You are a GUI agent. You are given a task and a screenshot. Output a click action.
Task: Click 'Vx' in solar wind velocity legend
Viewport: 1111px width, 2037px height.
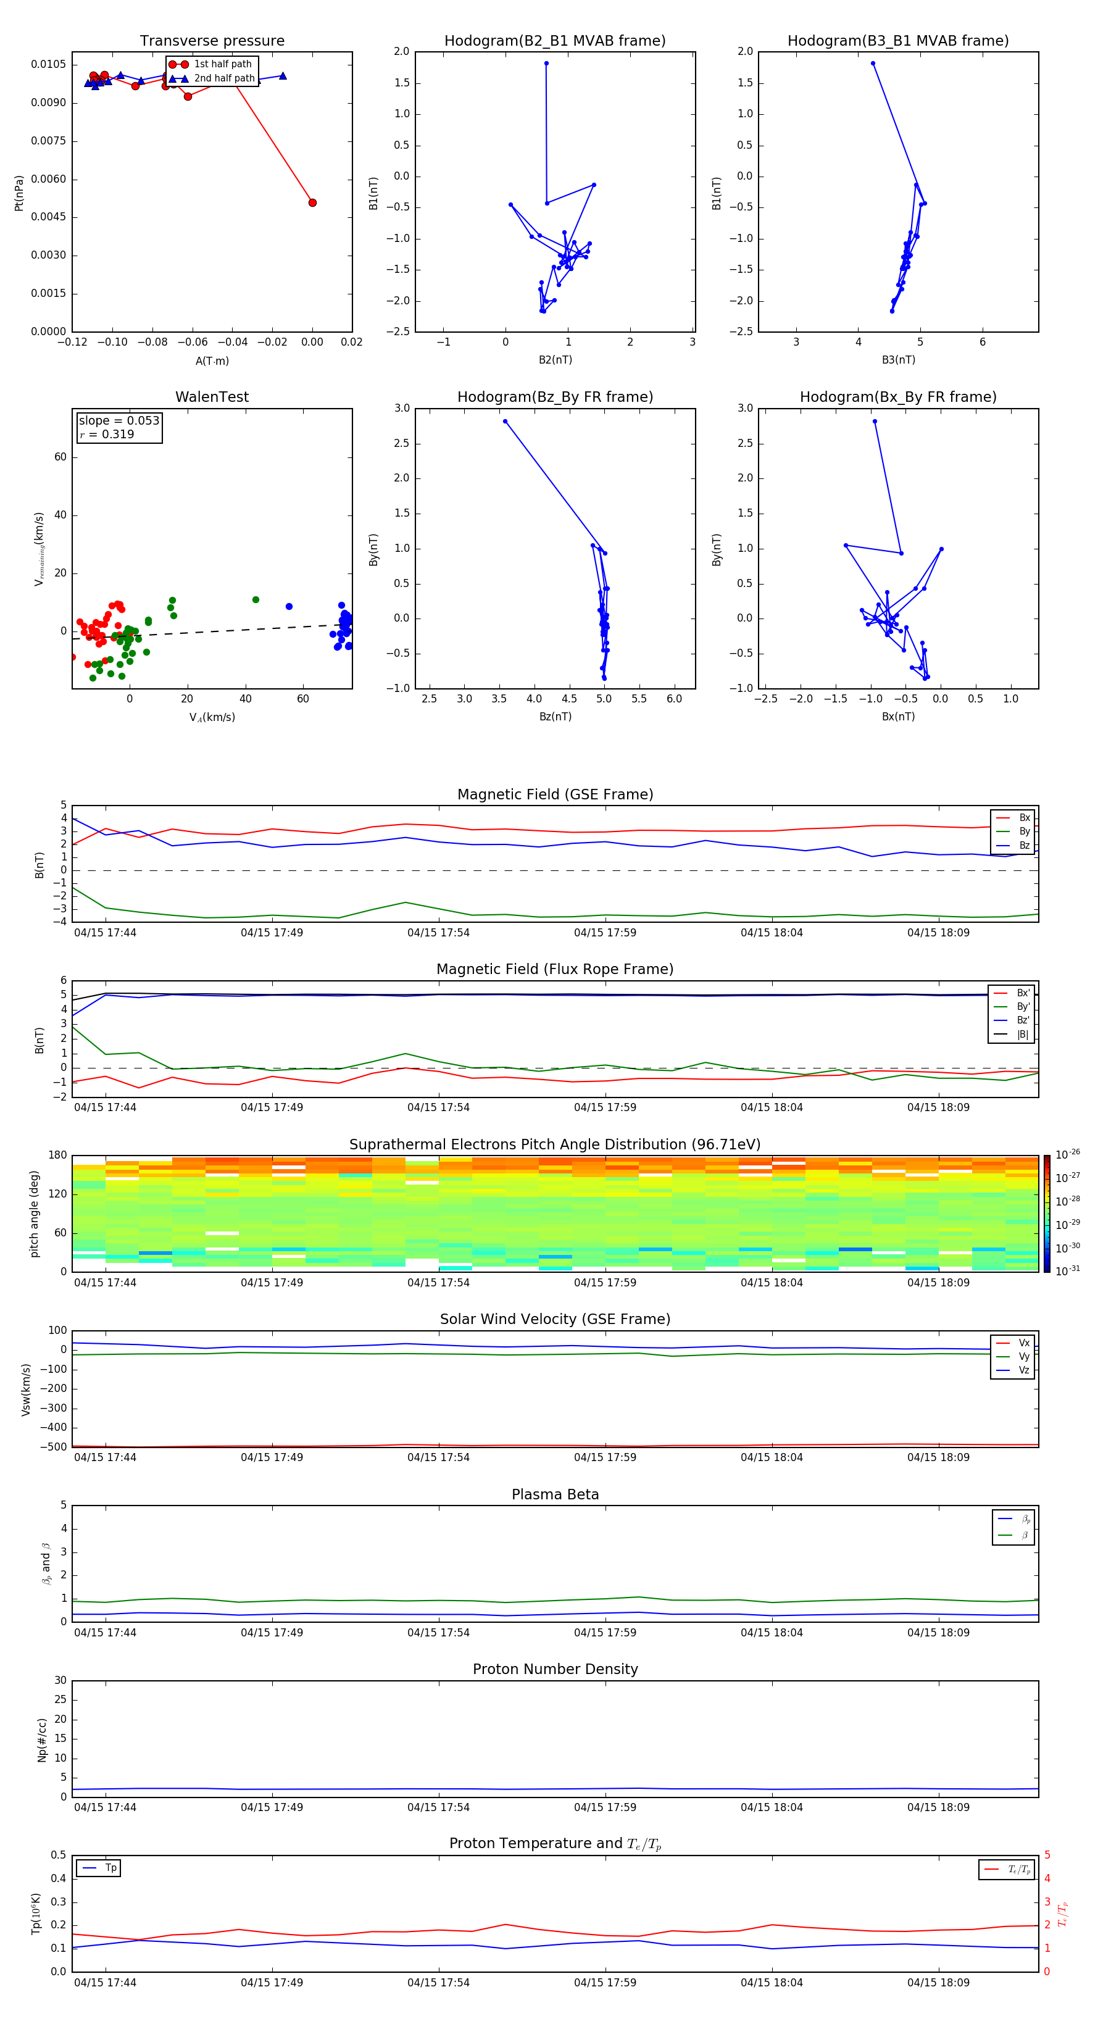[1013, 1344]
